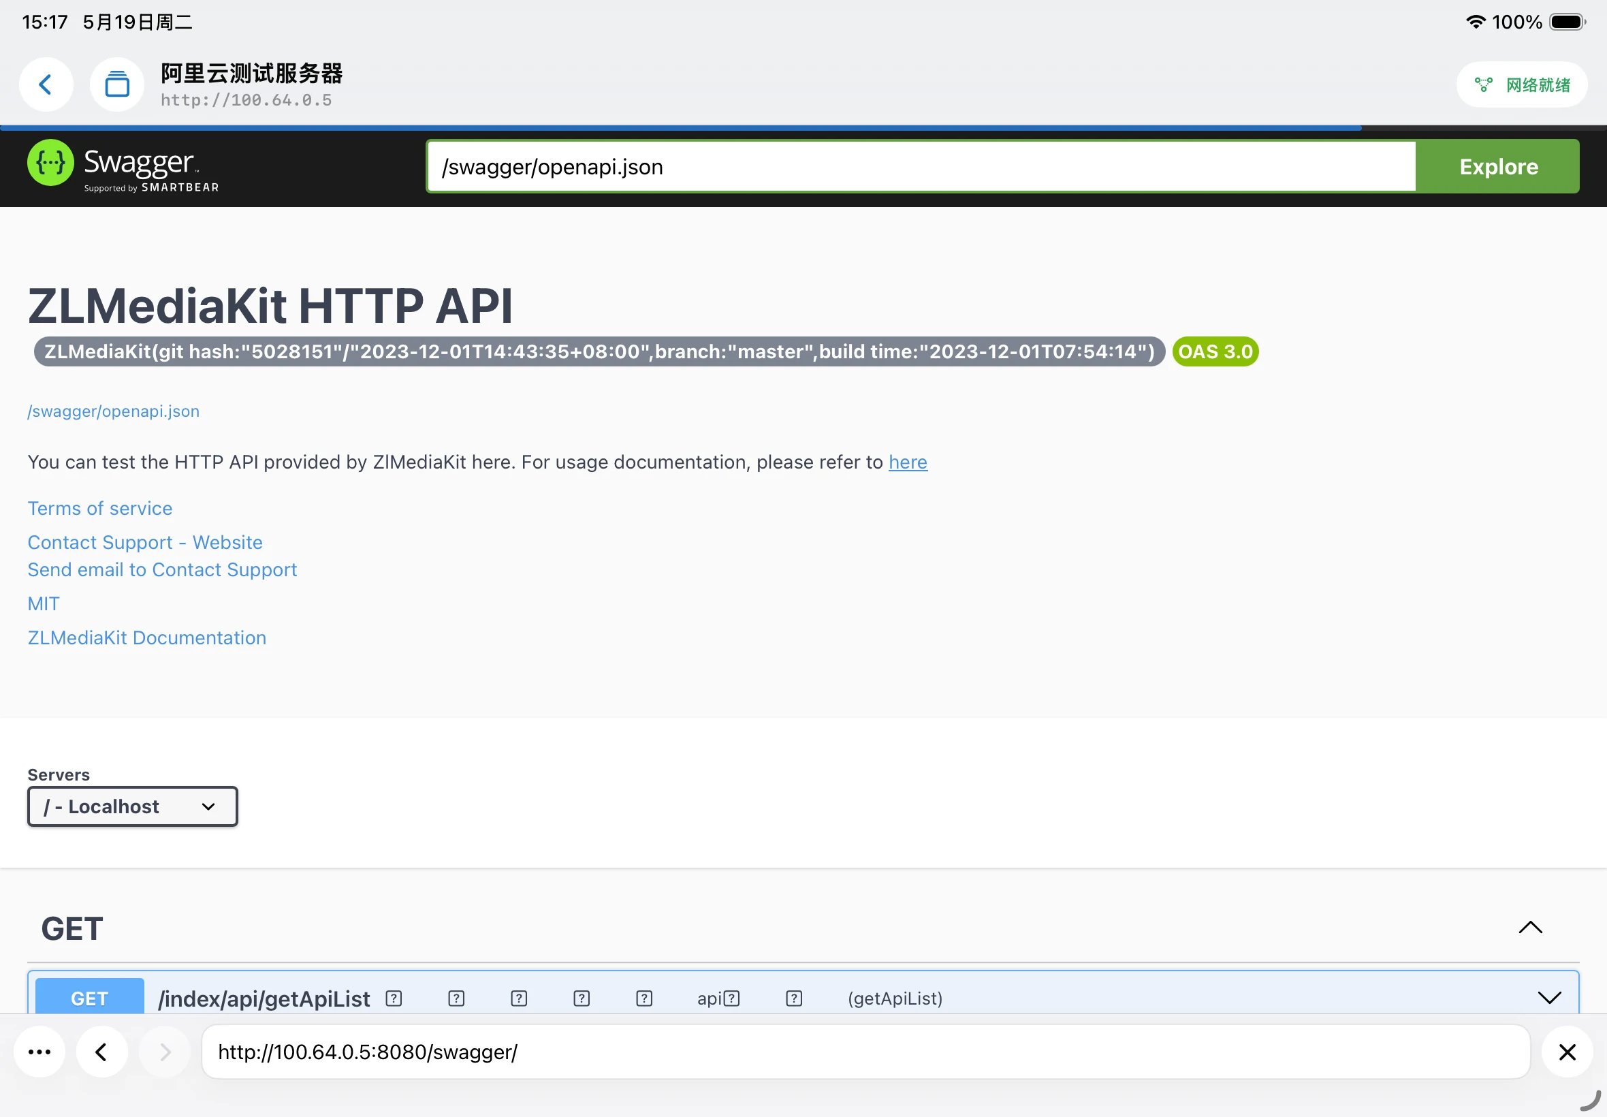
Task: Click the Swagger logo
Action: 123,167
